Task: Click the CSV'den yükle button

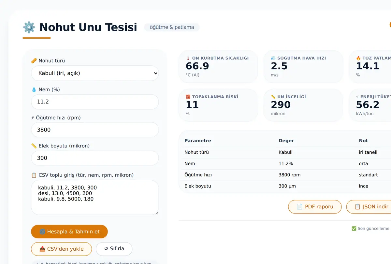Action: pos(62,249)
